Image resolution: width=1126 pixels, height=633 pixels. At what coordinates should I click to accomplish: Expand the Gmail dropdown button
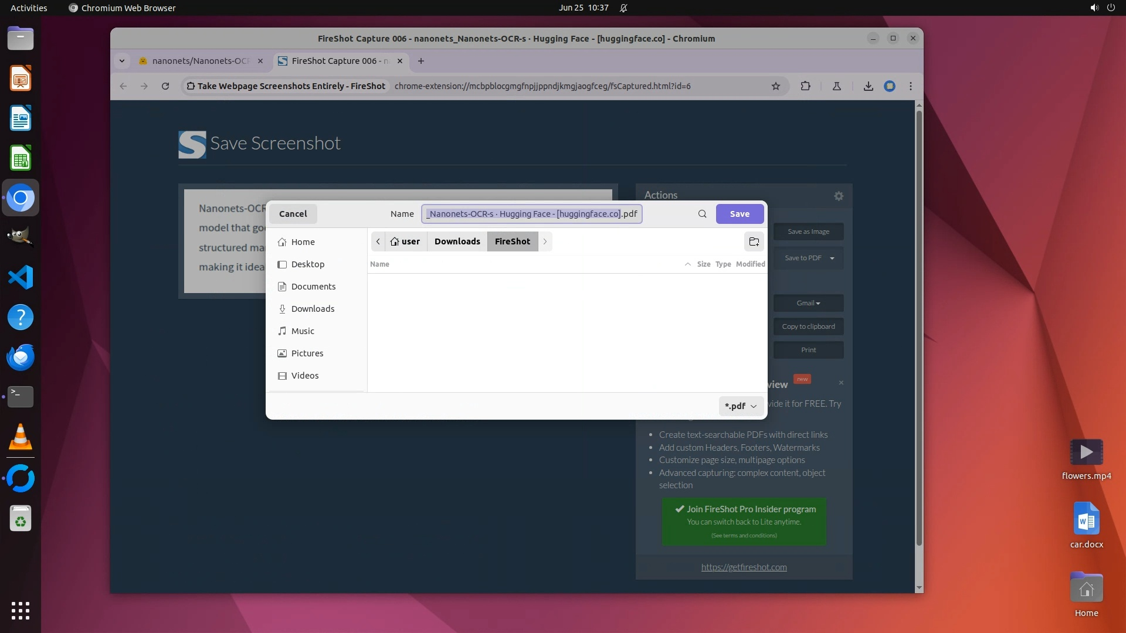point(808,303)
